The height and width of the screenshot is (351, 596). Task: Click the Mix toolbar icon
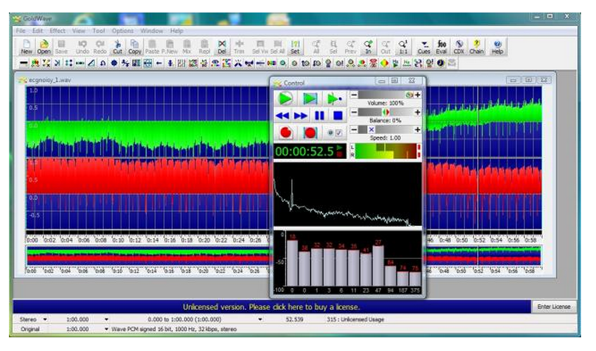(x=187, y=47)
